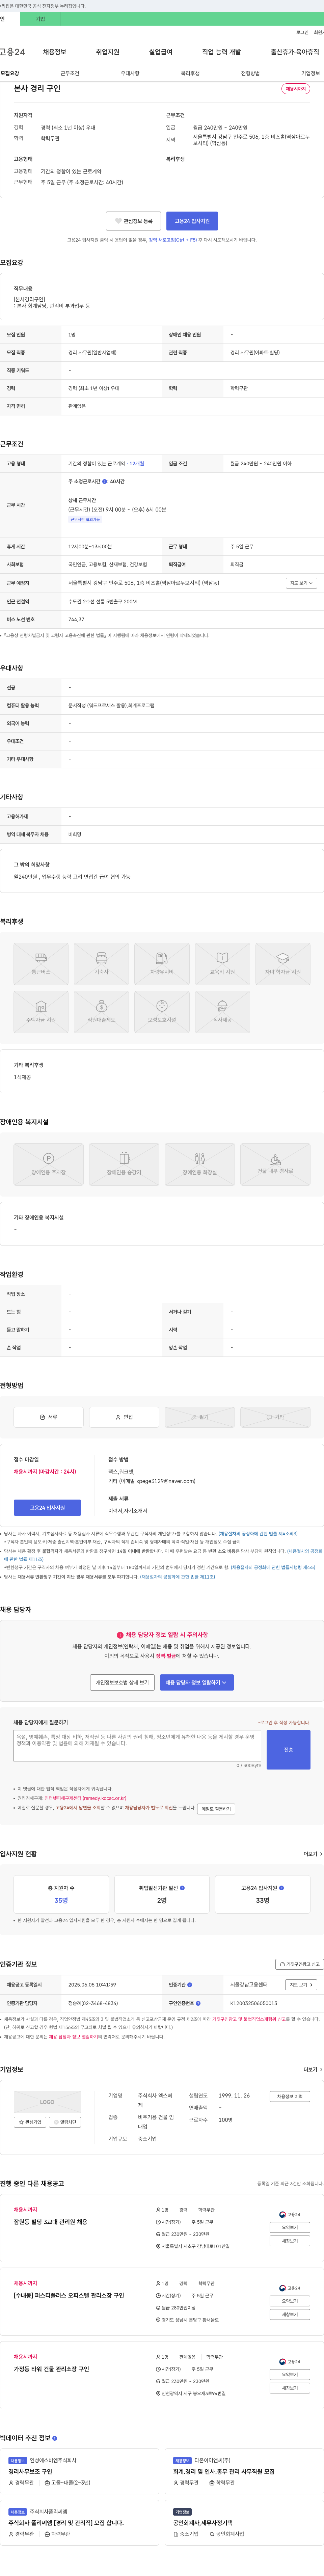
Task: Open 가정동 타워 건물 관리소장 구인 posting
Action: pyautogui.click(x=51, y=2369)
